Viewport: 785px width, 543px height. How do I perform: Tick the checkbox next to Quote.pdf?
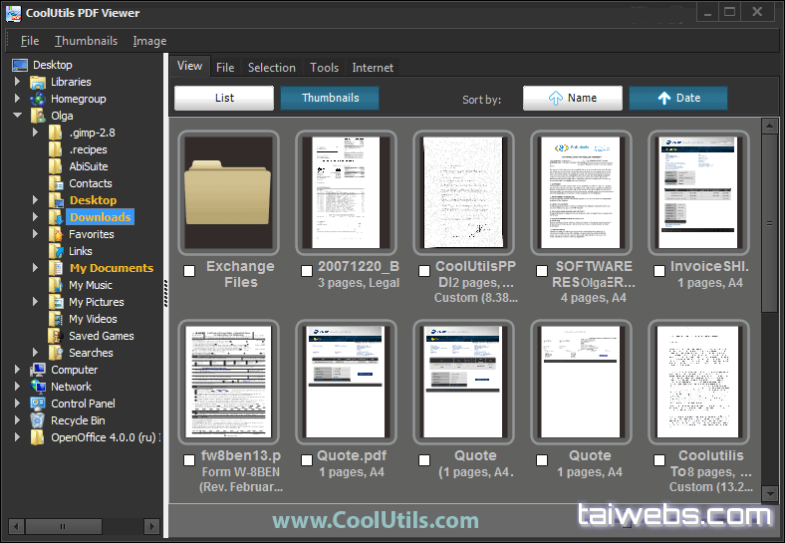(x=307, y=460)
